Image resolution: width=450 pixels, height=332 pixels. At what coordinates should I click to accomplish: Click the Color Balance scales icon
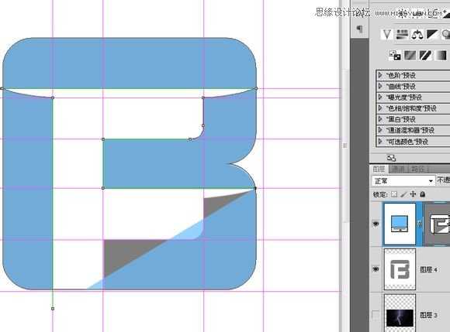point(417,35)
